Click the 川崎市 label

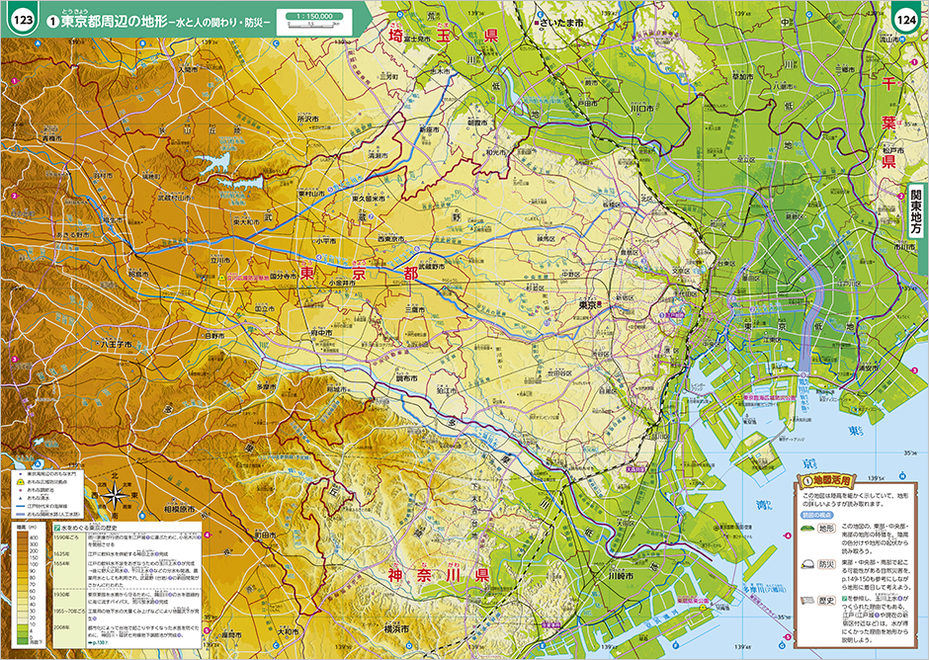pos(621,576)
